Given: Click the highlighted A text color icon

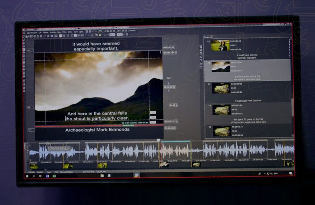Looking at the screenshot, I should (100, 35).
